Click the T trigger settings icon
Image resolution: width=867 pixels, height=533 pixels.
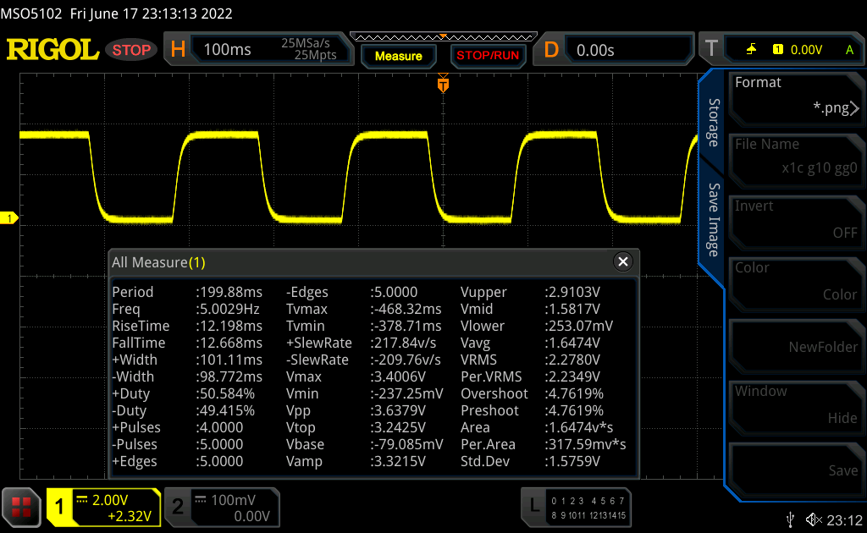[711, 50]
